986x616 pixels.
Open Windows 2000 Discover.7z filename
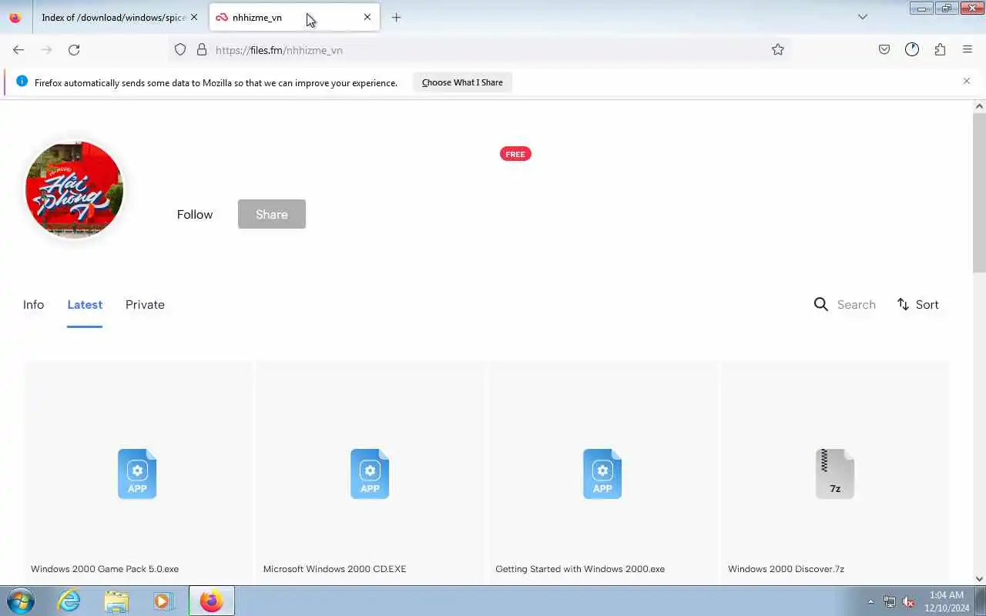[x=786, y=569]
